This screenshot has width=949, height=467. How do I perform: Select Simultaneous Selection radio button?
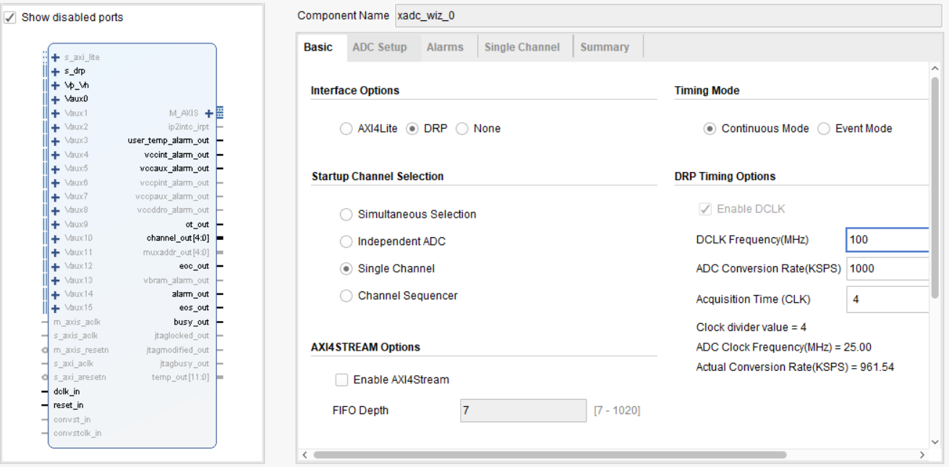(x=346, y=215)
